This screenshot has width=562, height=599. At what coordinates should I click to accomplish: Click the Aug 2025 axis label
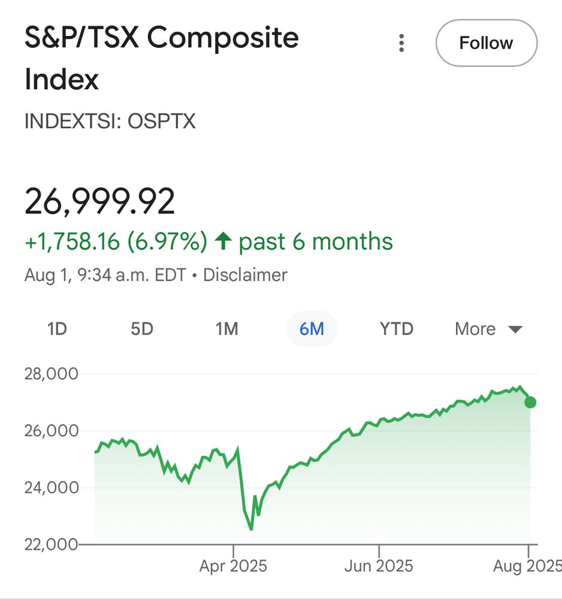click(x=527, y=566)
